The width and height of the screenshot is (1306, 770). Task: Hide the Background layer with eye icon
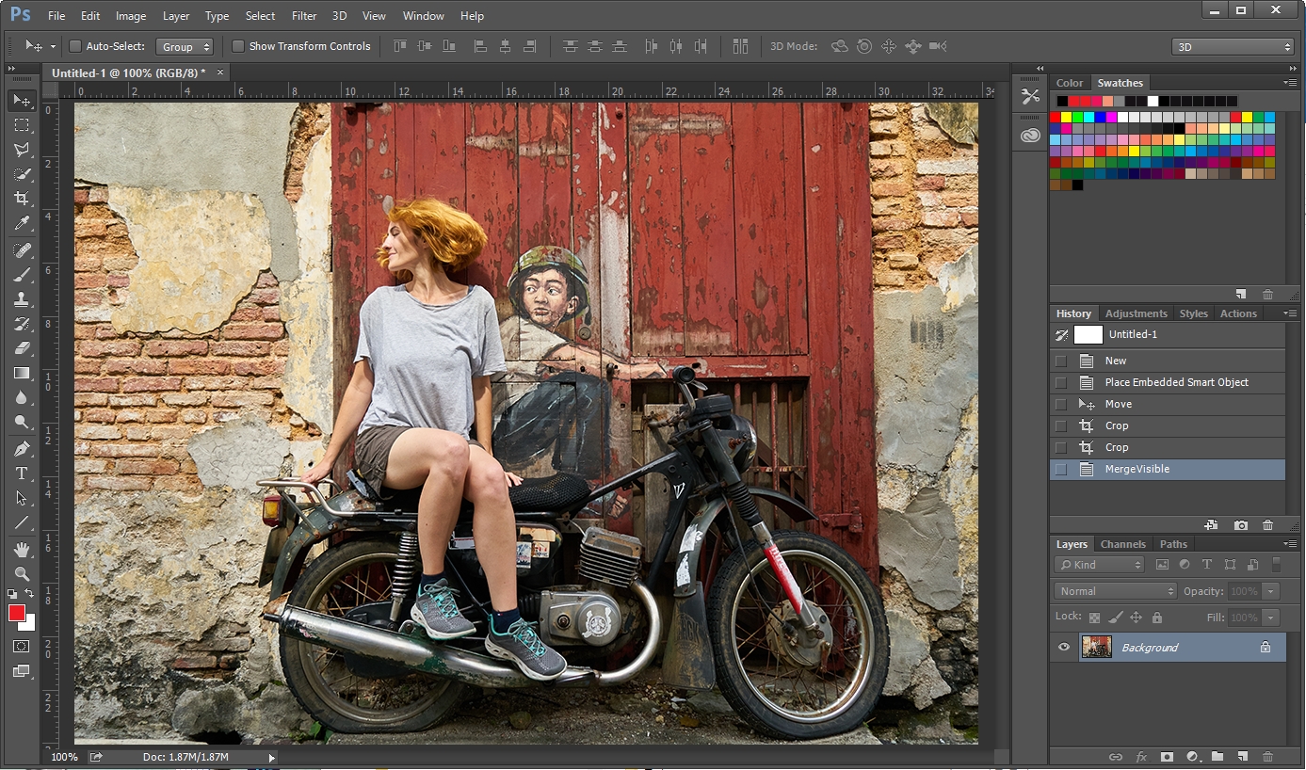pos(1064,648)
